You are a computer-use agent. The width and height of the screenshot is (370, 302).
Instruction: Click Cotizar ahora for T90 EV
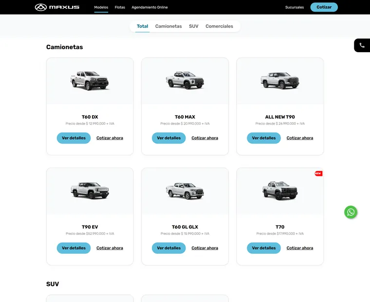coord(110,248)
